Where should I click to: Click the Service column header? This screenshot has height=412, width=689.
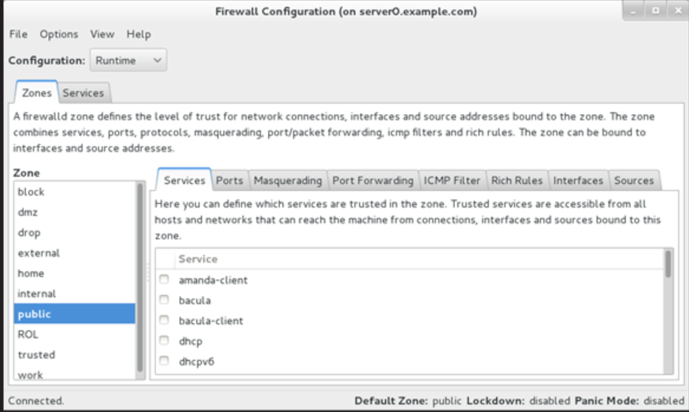click(198, 259)
